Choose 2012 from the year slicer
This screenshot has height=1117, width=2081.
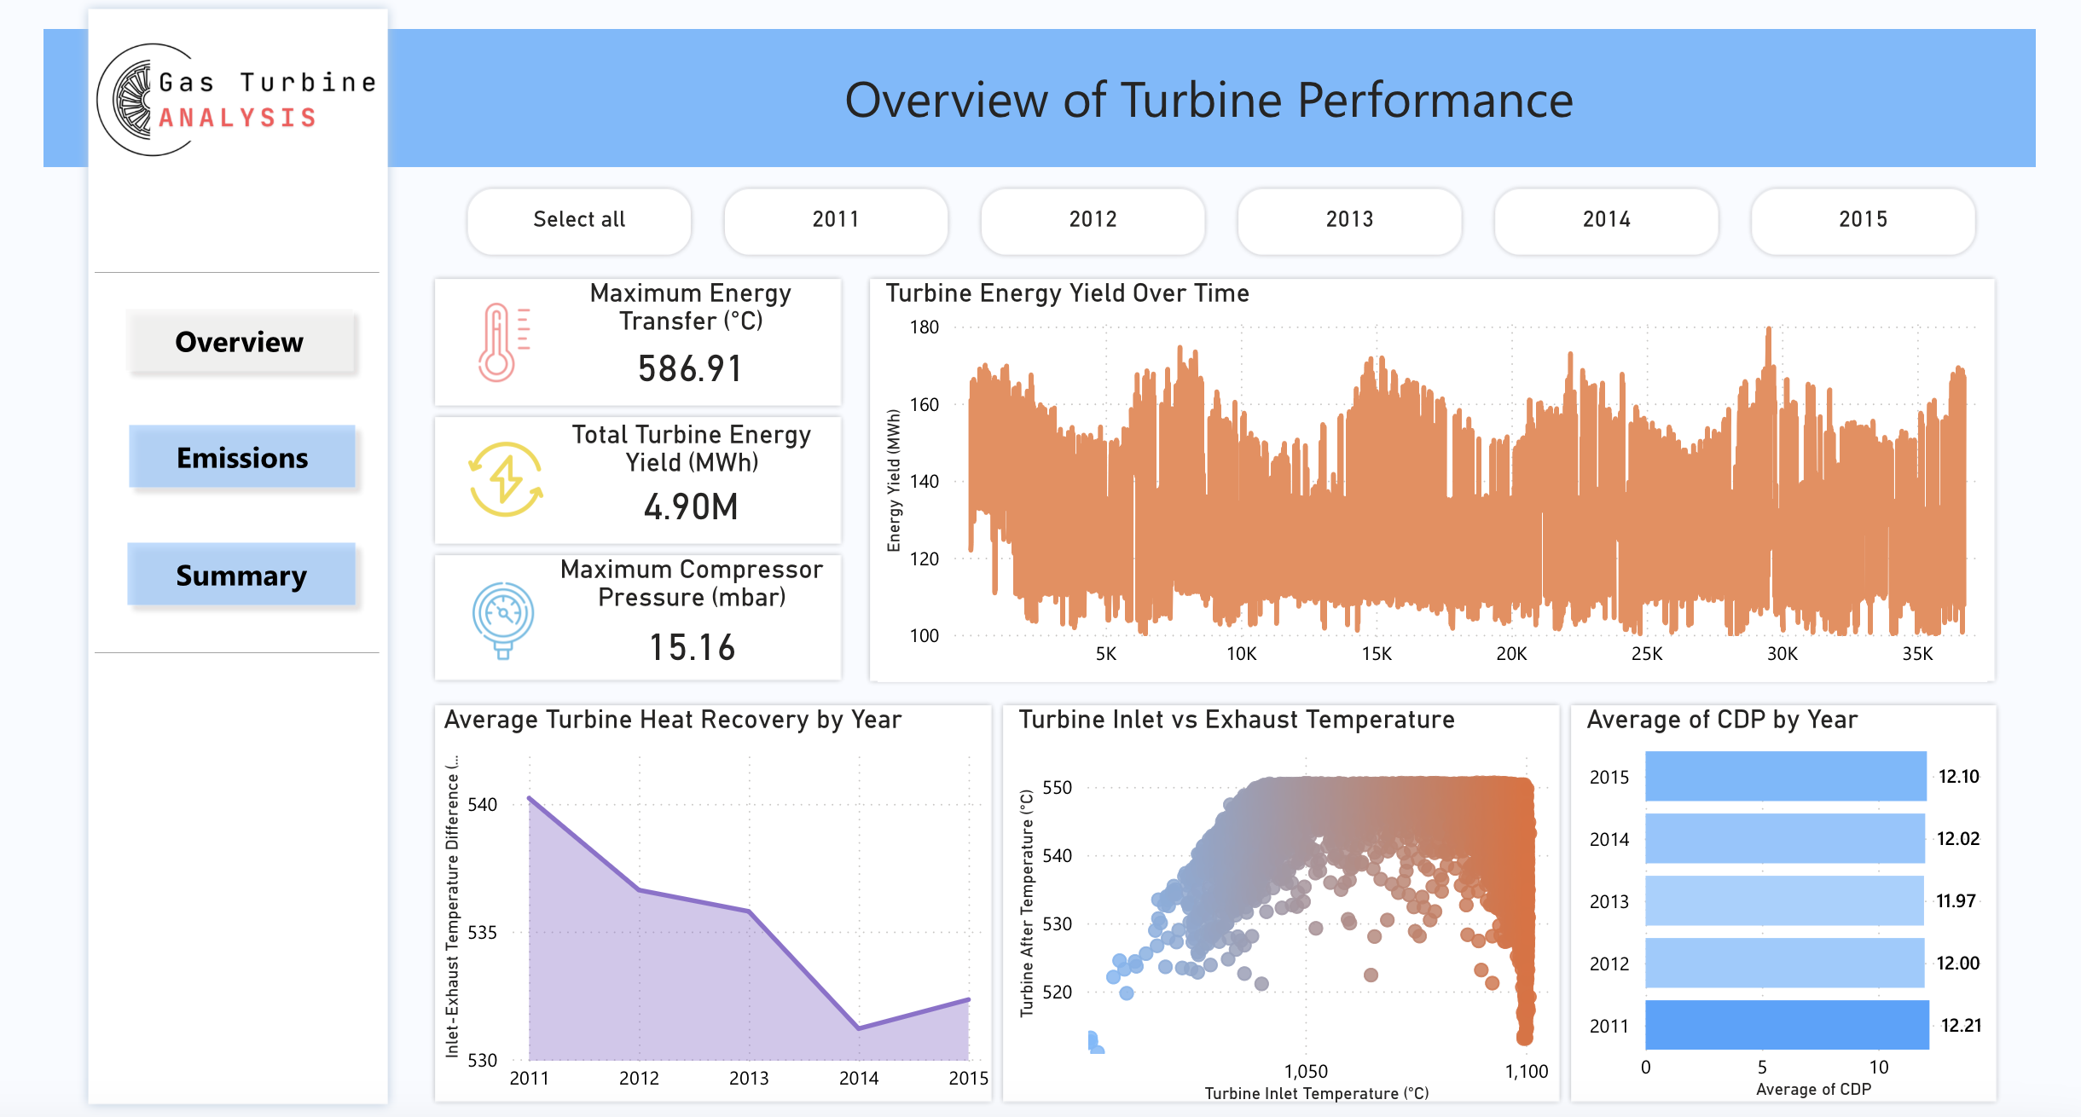click(1093, 220)
